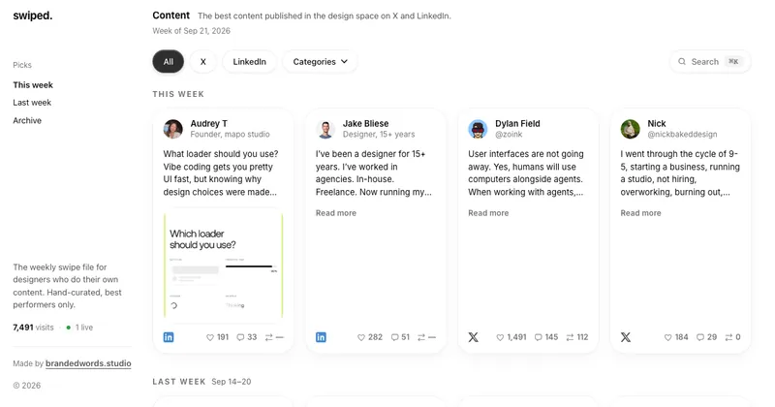
Task: Click the green live status dot
Action: pos(68,328)
